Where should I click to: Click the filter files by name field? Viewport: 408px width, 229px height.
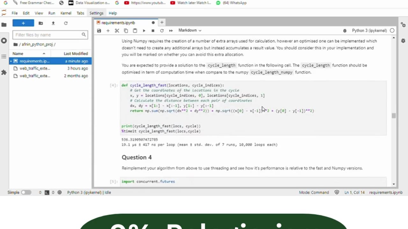(50, 35)
